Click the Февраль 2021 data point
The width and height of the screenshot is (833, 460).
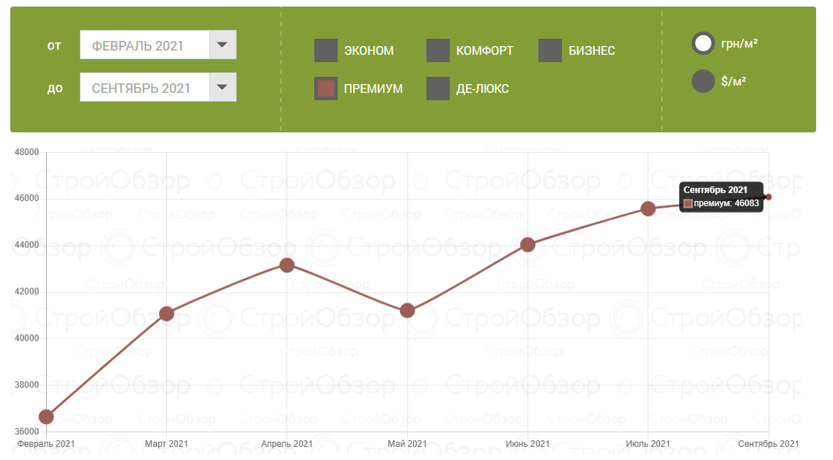coord(46,417)
